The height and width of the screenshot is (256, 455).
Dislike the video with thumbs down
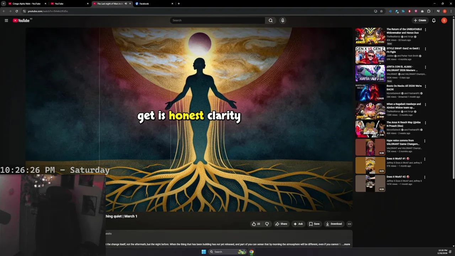click(267, 224)
